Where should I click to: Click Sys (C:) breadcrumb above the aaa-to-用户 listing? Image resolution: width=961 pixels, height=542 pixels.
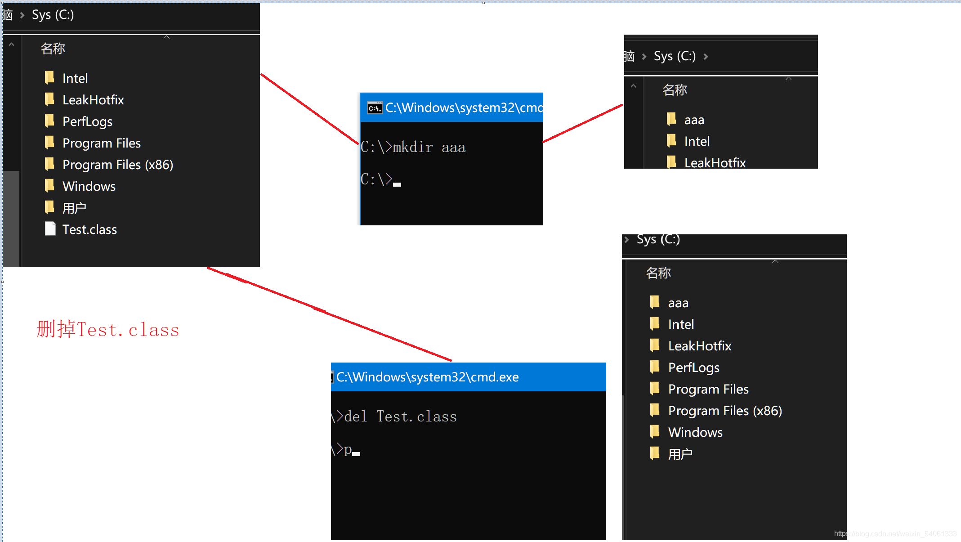pyautogui.click(x=658, y=239)
